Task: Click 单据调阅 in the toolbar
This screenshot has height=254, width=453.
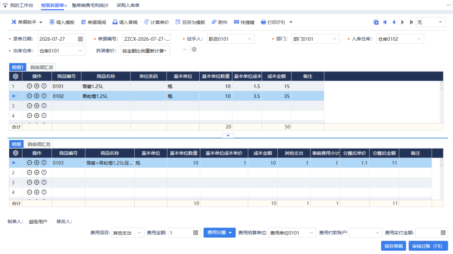Action: coord(94,22)
